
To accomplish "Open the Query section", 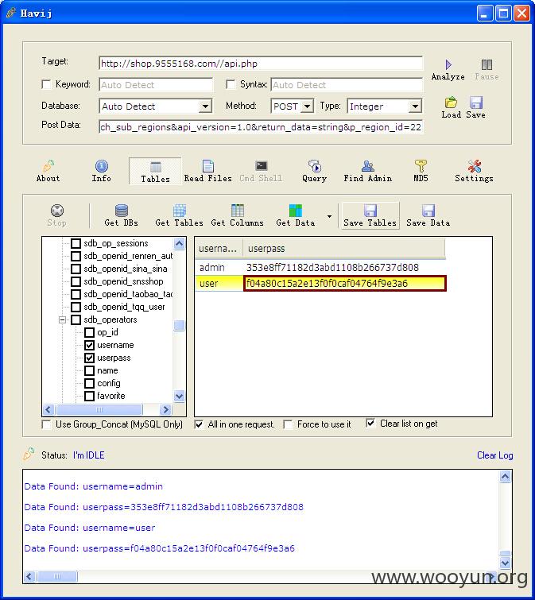I will 314,171.
